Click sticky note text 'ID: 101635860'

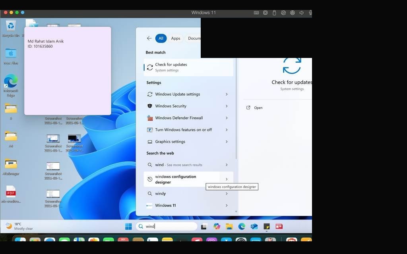pyautogui.click(x=40, y=46)
